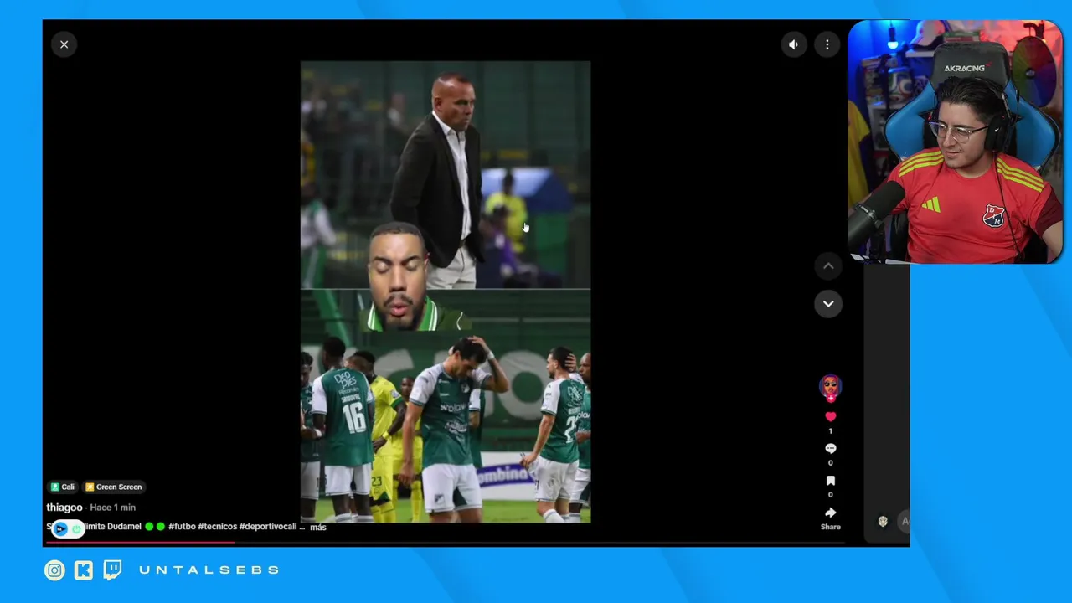Go to the previous video

[x=828, y=266]
